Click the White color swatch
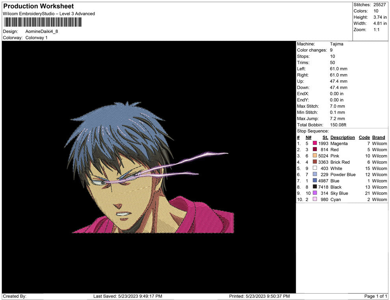The width and height of the screenshot is (390, 300). [x=315, y=168]
